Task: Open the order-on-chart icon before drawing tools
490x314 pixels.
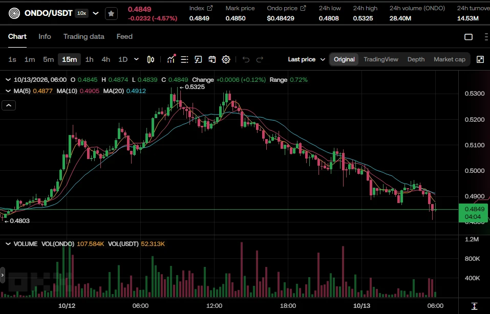Action: pyautogui.click(x=199, y=59)
